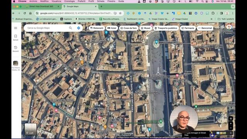Filter map by Farmacie
Viewport: 247px width, 139px height.
pyautogui.click(x=188, y=28)
